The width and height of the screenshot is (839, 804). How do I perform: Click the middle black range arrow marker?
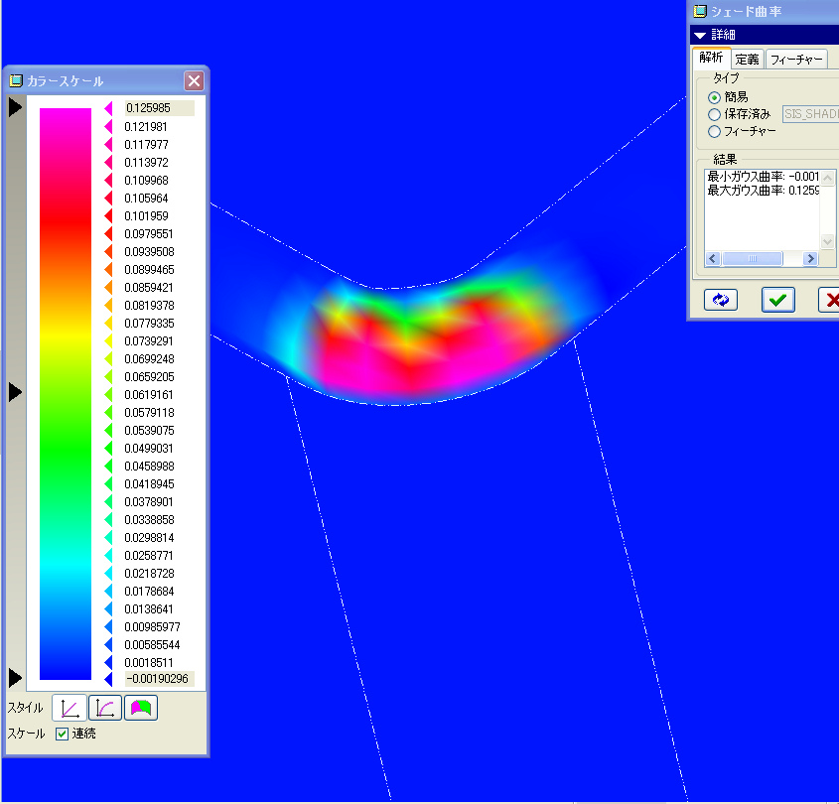(x=15, y=392)
